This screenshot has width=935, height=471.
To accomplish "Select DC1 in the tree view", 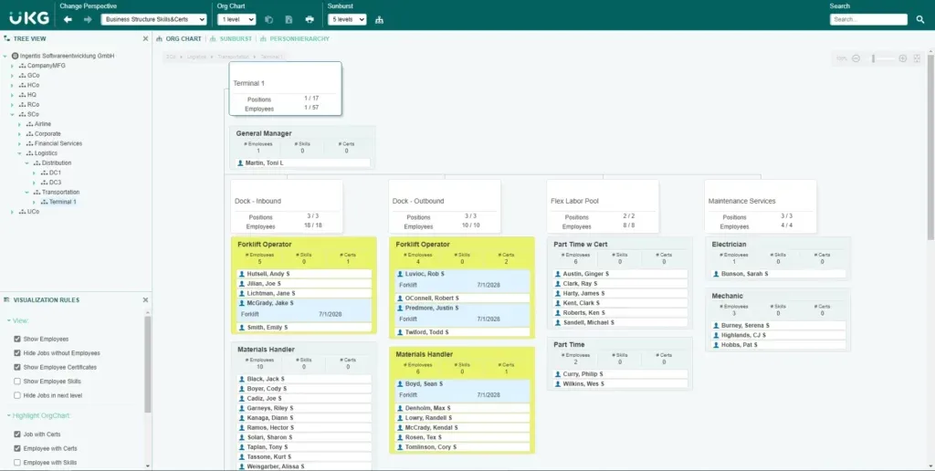I will (x=55, y=173).
